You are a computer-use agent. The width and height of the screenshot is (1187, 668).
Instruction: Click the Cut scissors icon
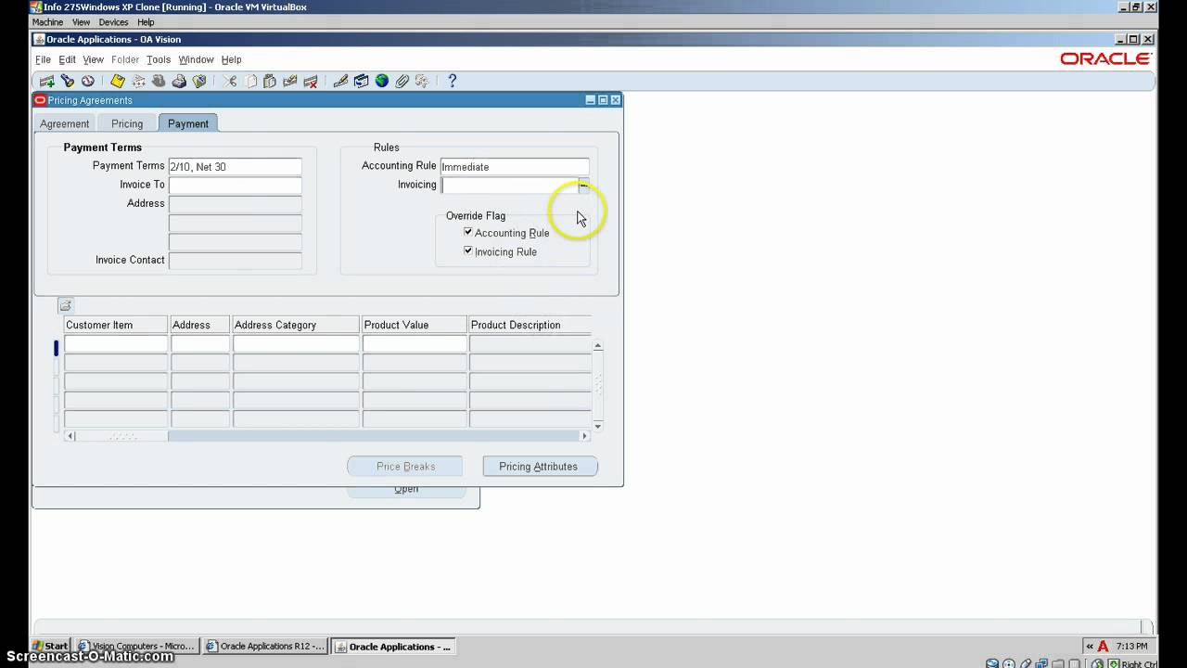point(229,82)
